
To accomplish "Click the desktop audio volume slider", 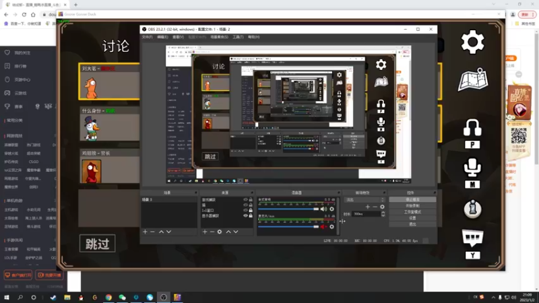I will point(288,209).
